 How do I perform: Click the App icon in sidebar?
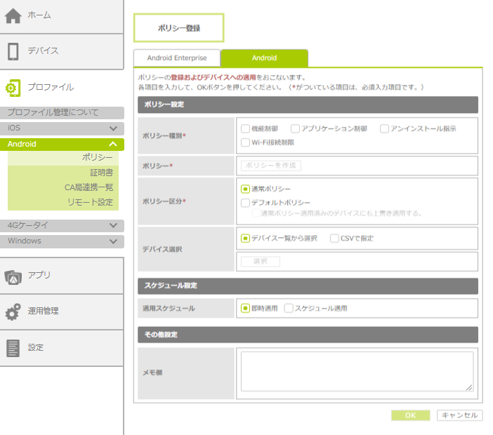(x=13, y=276)
